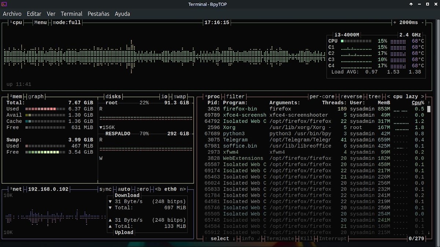Image resolution: width=440 pixels, height=247 pixels.
Task: Toggle the graph display in the mem box
Action: [x=36, y=97]
